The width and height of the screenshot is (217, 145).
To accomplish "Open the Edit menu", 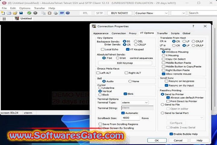I will click(13, 8).
